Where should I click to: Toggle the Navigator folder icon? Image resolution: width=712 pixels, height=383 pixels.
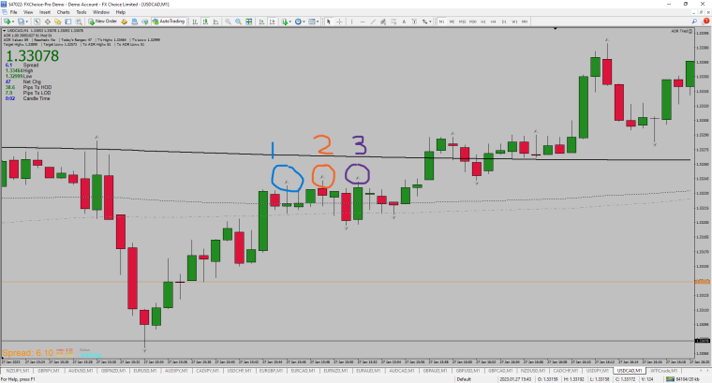click(x=58, y=22)
